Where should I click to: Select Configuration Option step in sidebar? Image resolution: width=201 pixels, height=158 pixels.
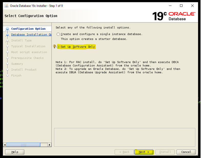28,29
